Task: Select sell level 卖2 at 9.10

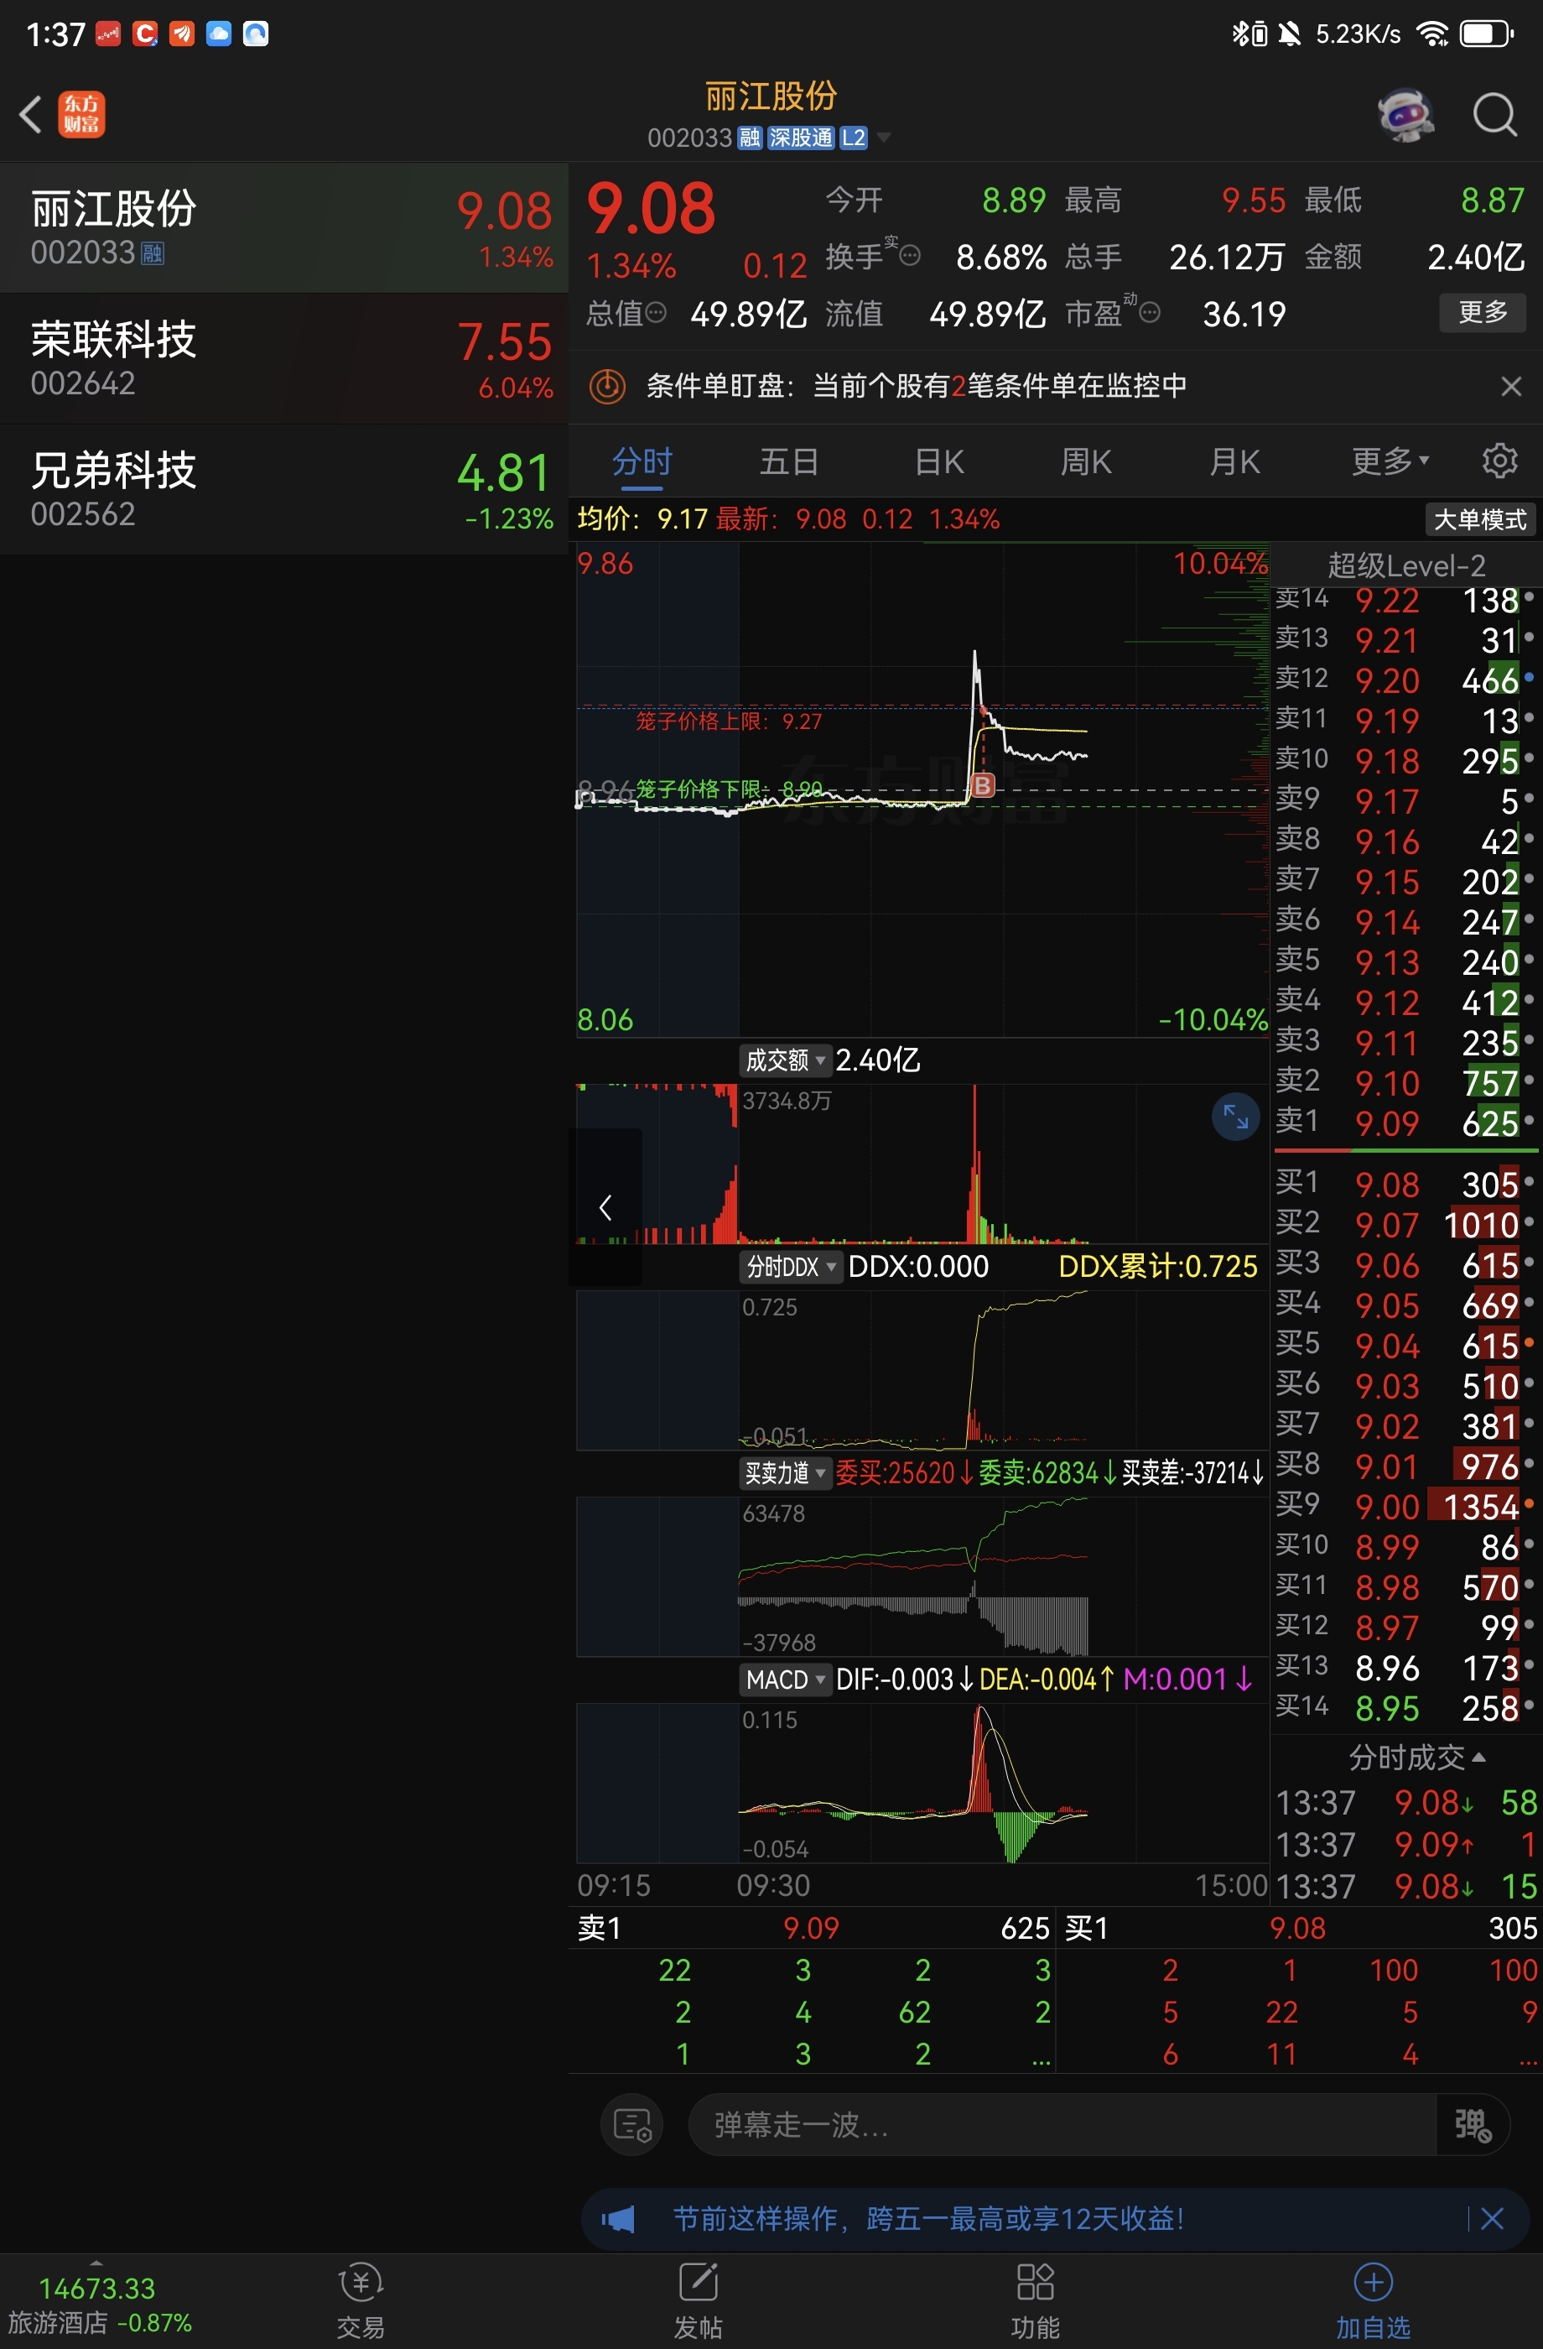Action: point(1405,1083)
